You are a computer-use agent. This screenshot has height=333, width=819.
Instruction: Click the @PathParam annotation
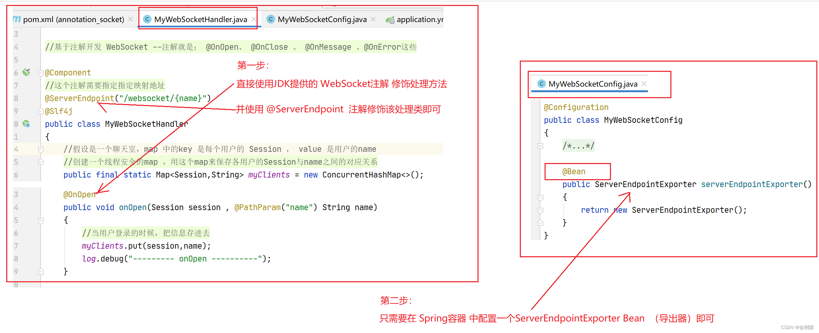point(257,208)
